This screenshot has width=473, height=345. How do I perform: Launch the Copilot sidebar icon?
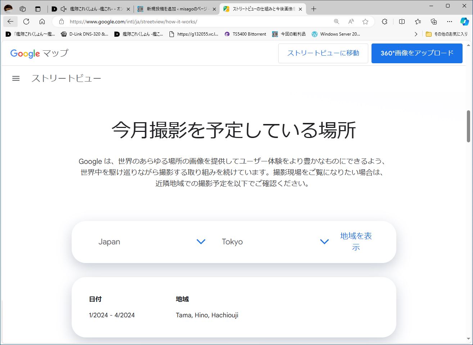(465, 22)
